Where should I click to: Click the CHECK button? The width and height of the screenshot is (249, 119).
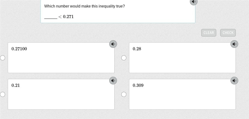coord(228,33)
